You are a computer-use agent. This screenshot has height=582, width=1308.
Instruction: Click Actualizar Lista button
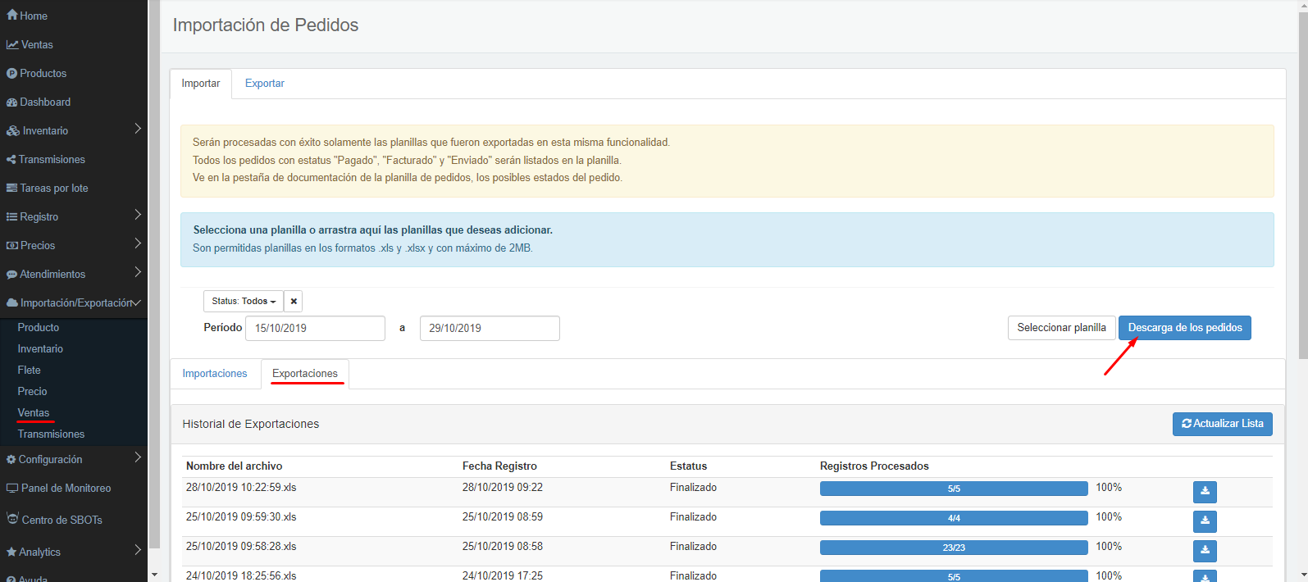[x=1223, y=424]
